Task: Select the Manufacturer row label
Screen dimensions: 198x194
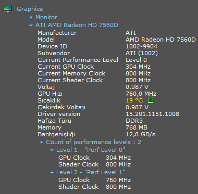Action: tap(57, 33)
